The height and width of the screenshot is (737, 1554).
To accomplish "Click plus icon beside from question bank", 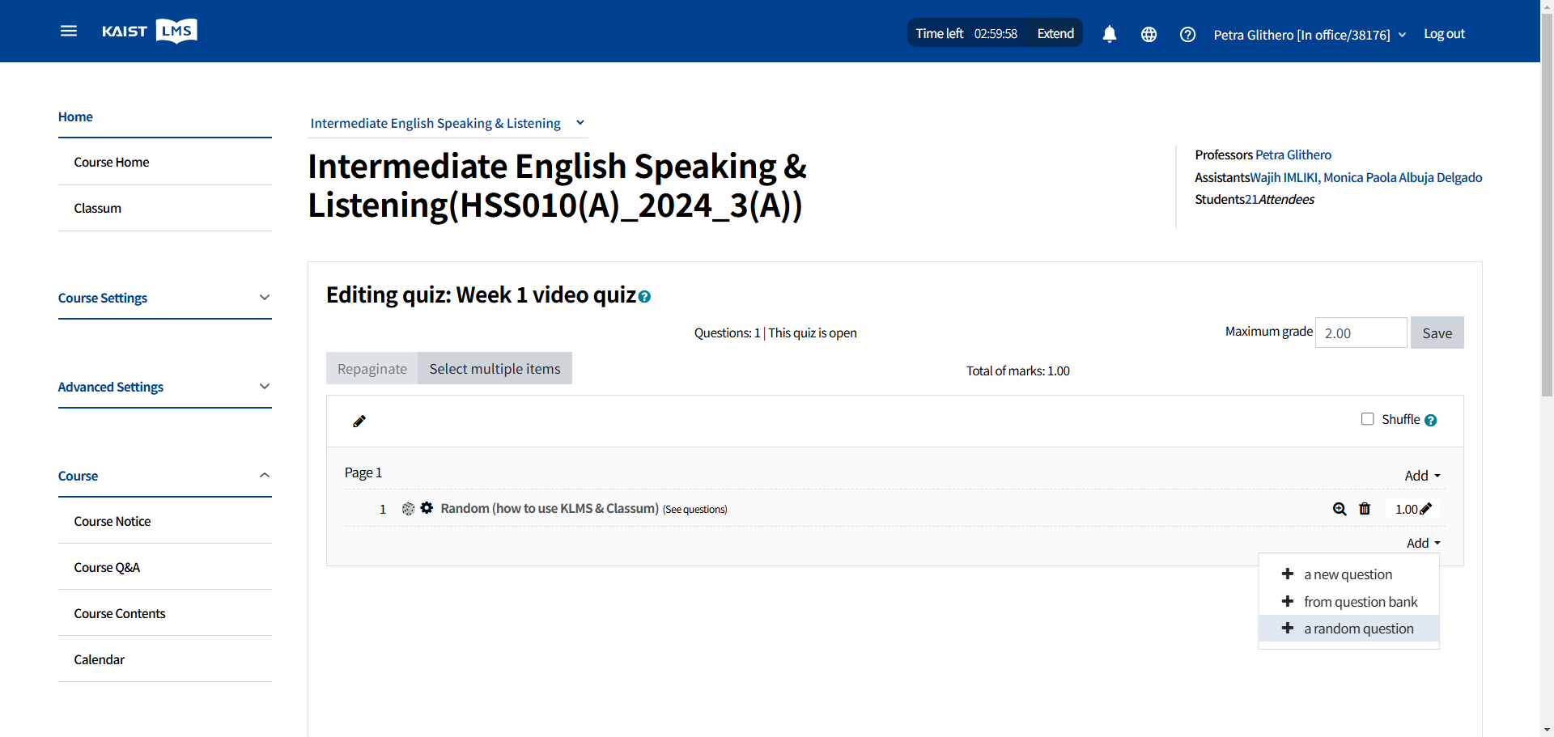I will point(1288,601).
